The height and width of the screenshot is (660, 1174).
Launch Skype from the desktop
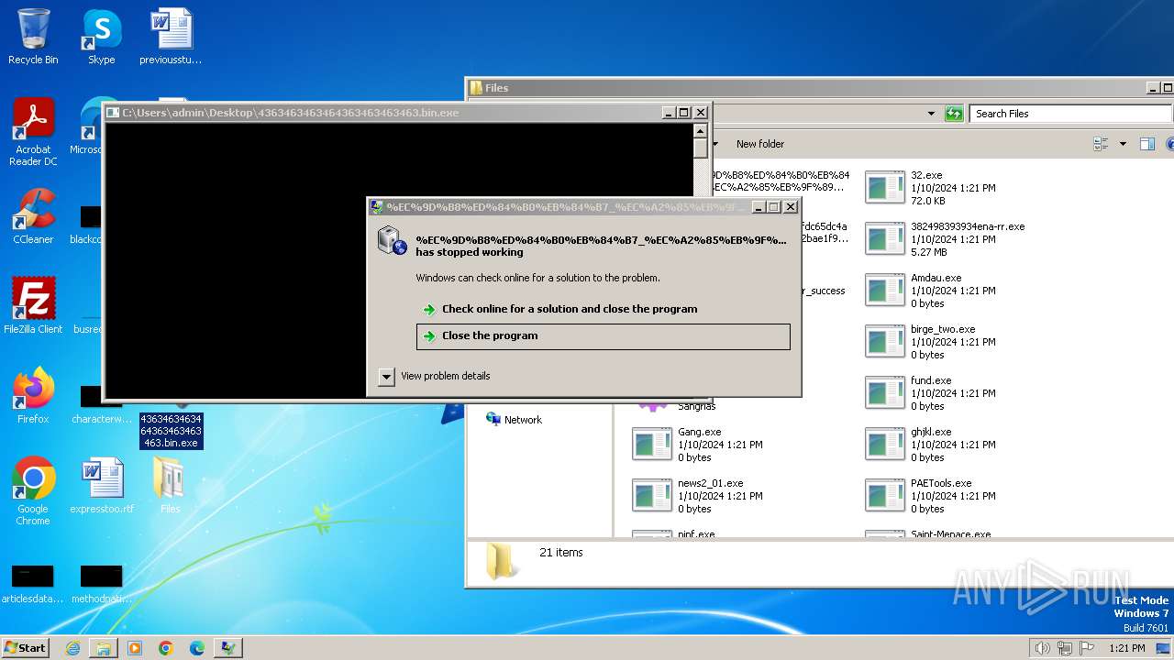point(101,37)
